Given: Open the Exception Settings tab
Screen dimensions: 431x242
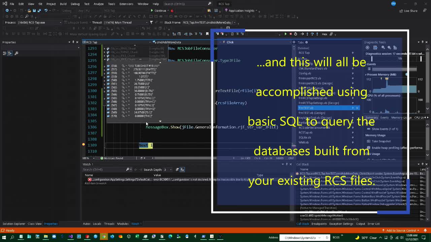Looking at the screenshot, I should [x=341, y=224].
